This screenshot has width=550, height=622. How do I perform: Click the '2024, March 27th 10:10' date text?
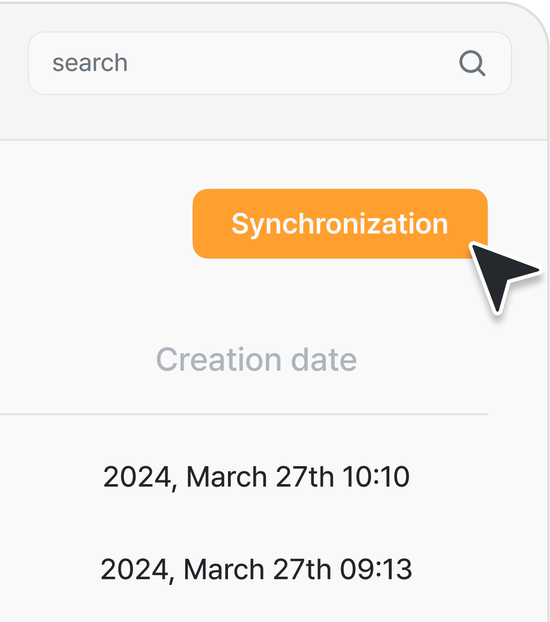(x=256, y=476)
